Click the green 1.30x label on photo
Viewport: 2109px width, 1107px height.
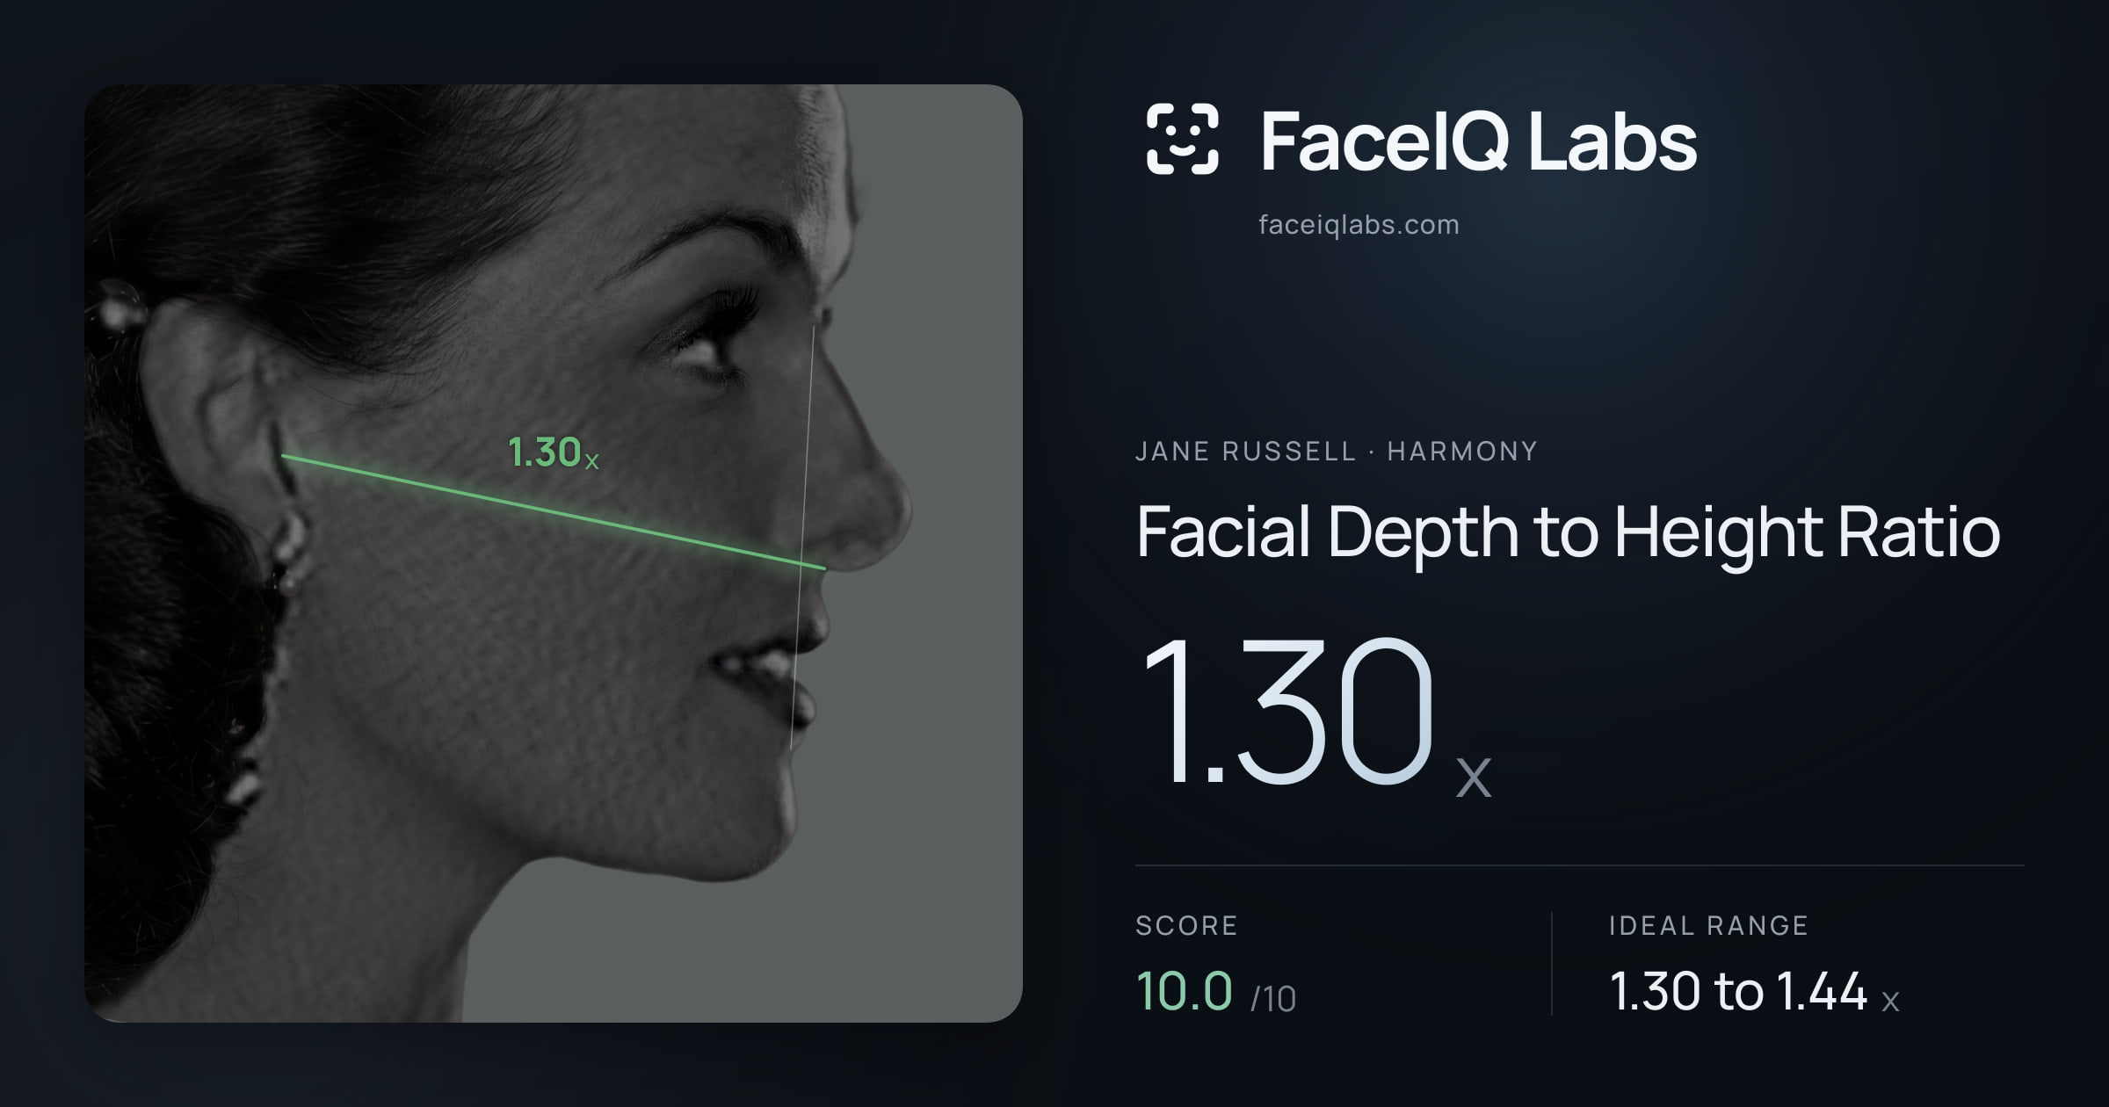(x=554, y=452)
